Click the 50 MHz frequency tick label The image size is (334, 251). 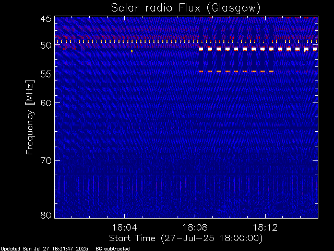(x=46, y=45)
